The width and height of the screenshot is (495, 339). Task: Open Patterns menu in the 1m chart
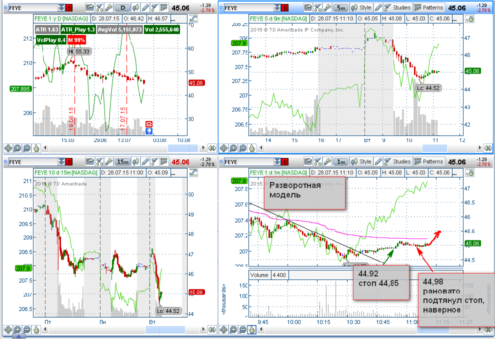pyautogui.click(x=428, y=161)
